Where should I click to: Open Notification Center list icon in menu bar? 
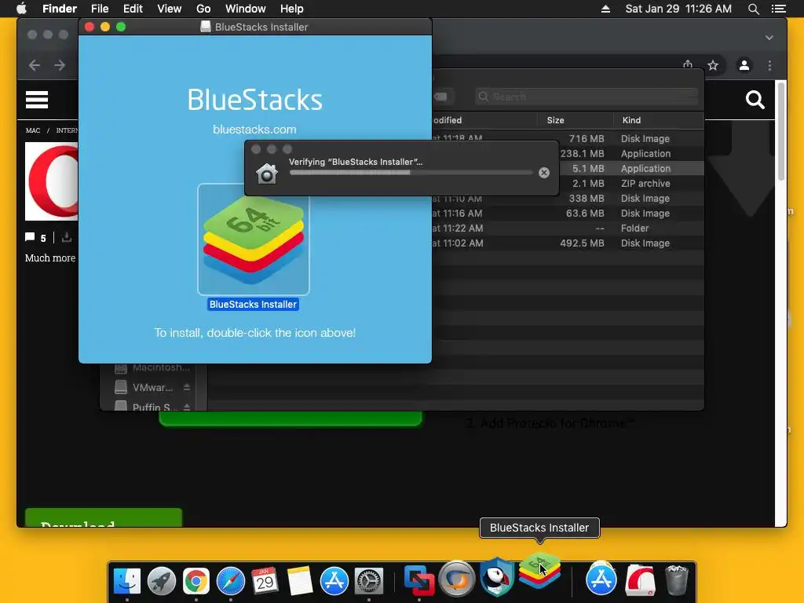point(779,9)
